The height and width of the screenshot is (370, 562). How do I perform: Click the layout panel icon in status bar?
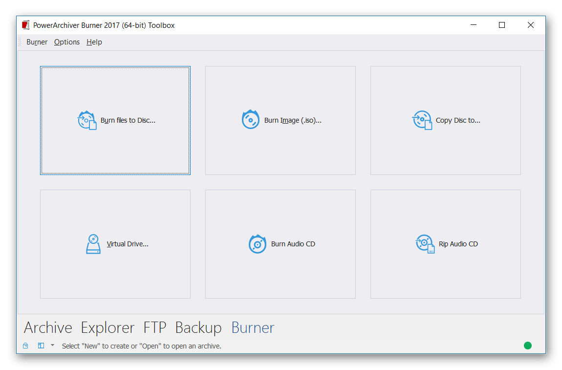[41, 346]
